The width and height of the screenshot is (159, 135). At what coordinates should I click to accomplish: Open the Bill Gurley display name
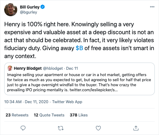(32, 7)
